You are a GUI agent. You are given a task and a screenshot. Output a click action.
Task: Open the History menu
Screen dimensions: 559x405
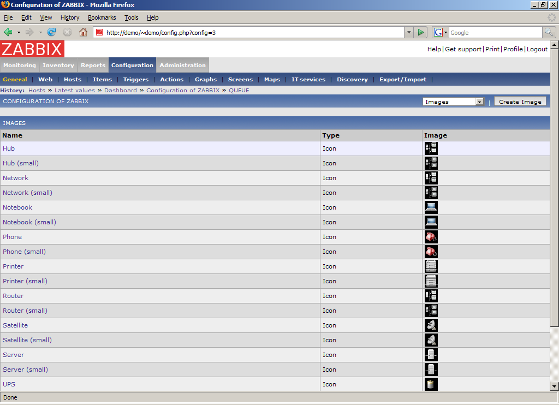click(x=70, y=17)
